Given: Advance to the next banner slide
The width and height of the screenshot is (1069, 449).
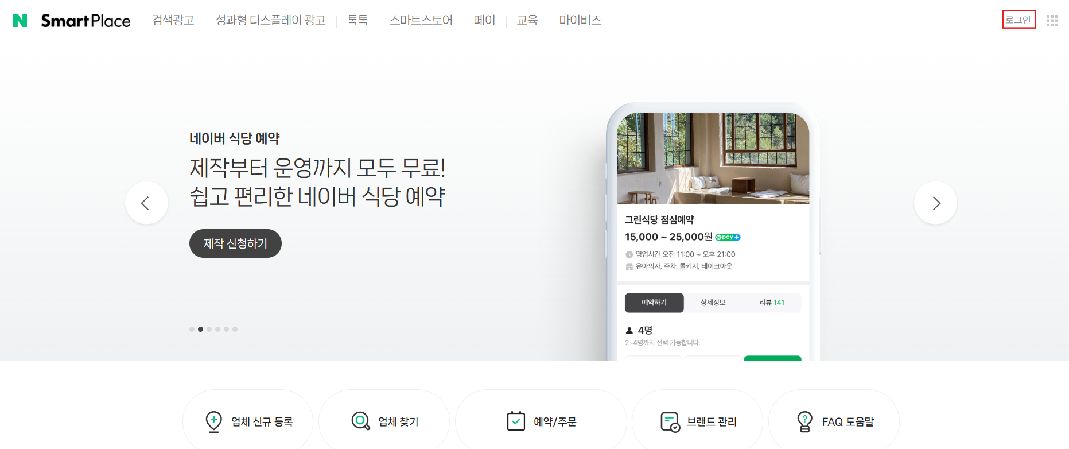Looking at the screenshot, I should point(935,203).
